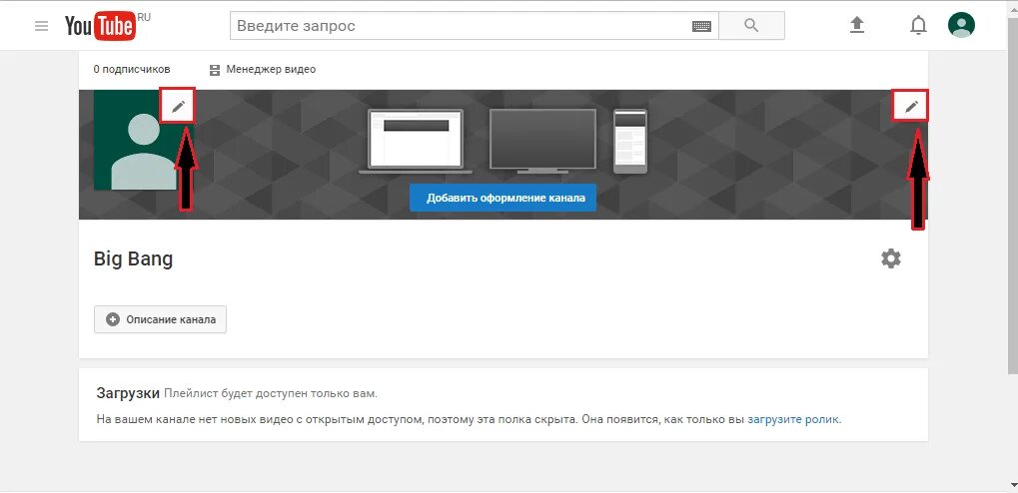
Task: Click 'Добавить оформление канала' button
Action: coord(503,198)
